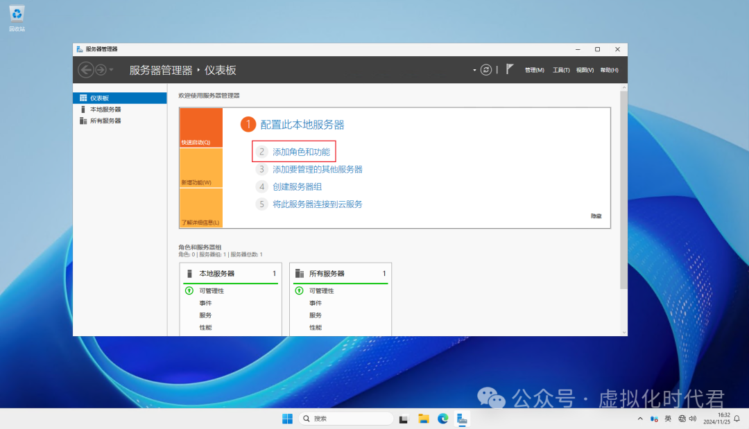The height and width of the screenshot is (429, 749).
Task: Open the network tray icon
Action: [x=682, y=419]
